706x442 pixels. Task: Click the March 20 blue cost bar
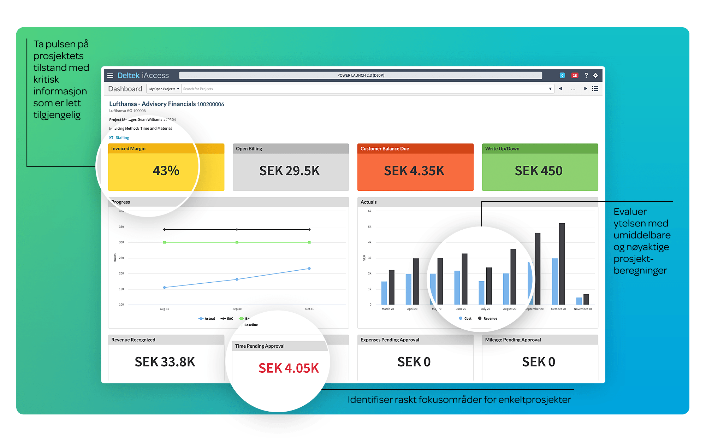[384, 293]
